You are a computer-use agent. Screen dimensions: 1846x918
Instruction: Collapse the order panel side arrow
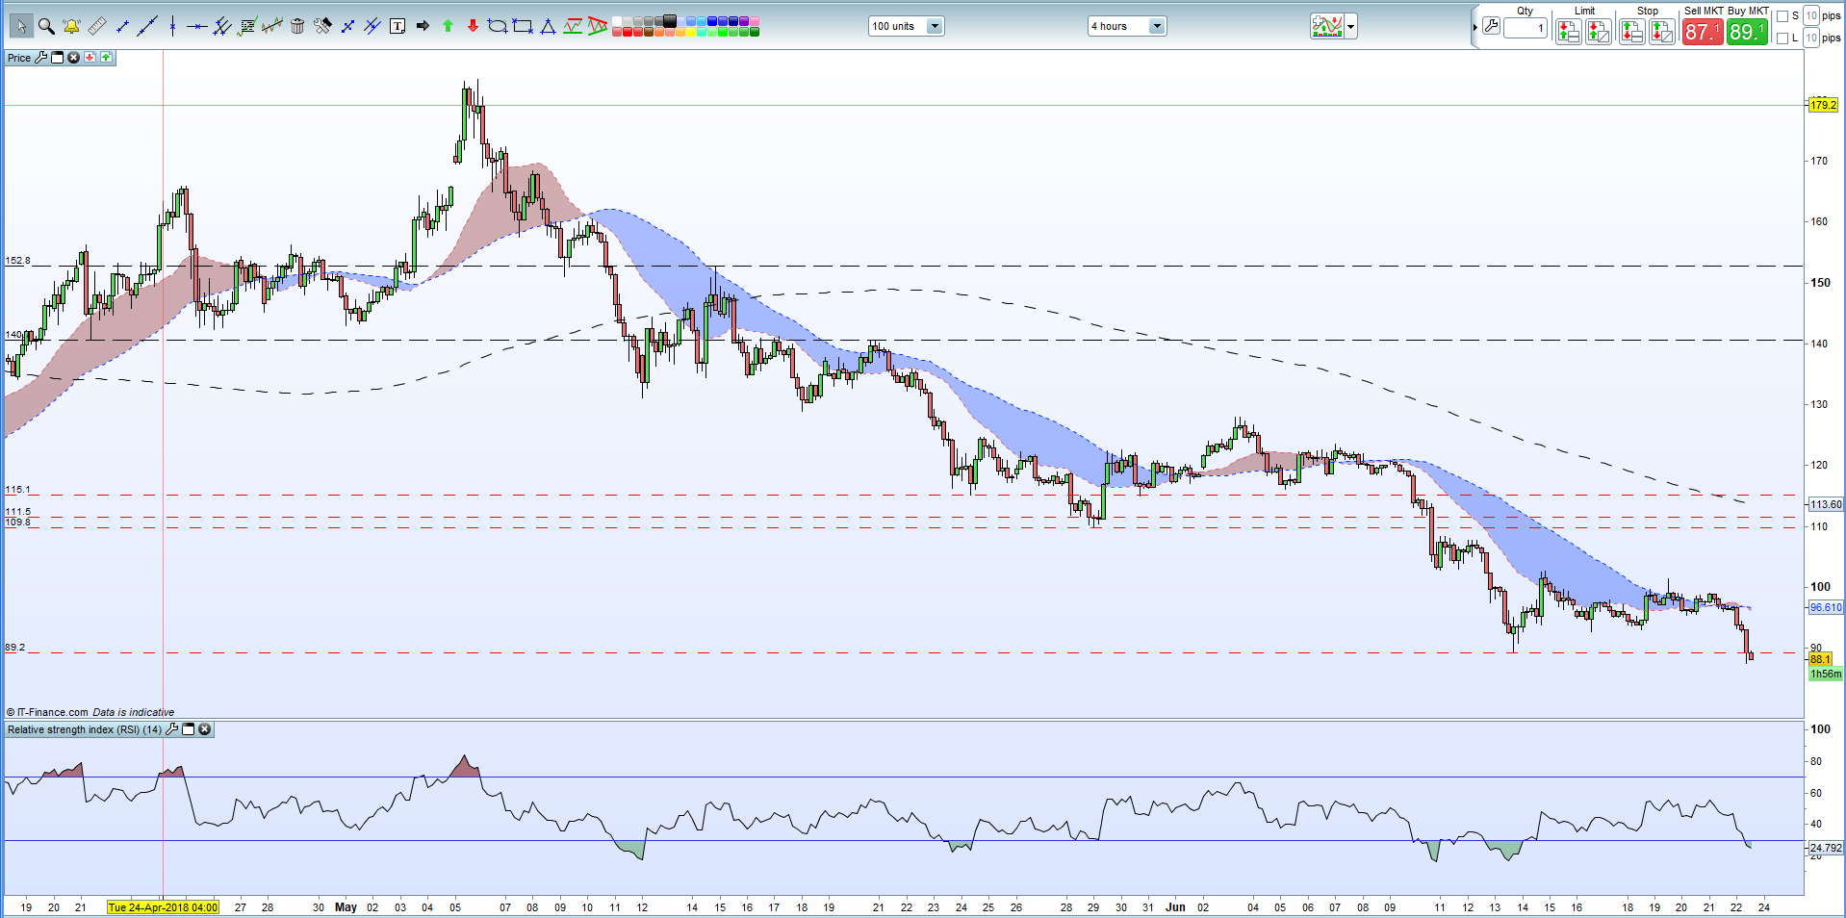[x=1475, y=27]
